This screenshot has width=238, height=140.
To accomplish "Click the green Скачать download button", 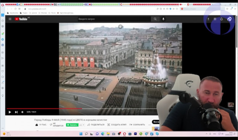I will click(72, 125).
